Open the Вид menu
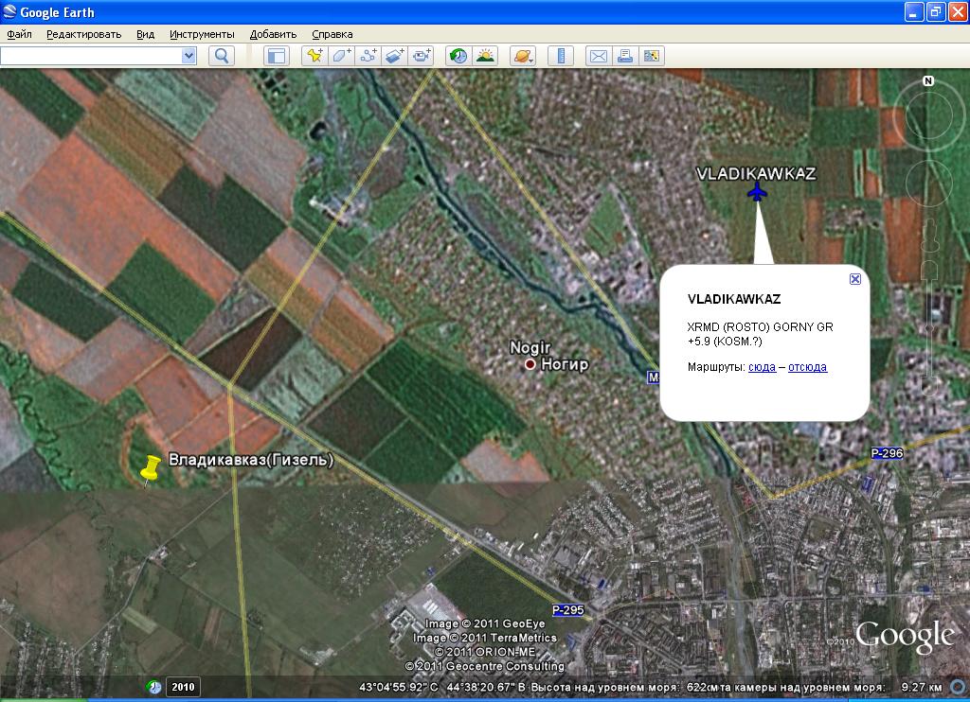The height and width of the screenshot is (702, 970). [145, 34]
